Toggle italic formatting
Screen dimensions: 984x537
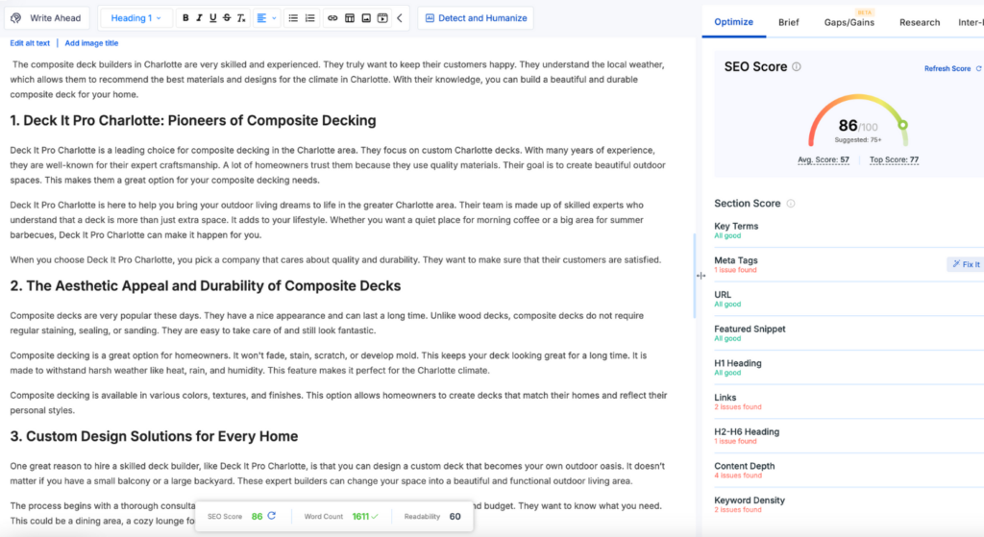[199, 18]
